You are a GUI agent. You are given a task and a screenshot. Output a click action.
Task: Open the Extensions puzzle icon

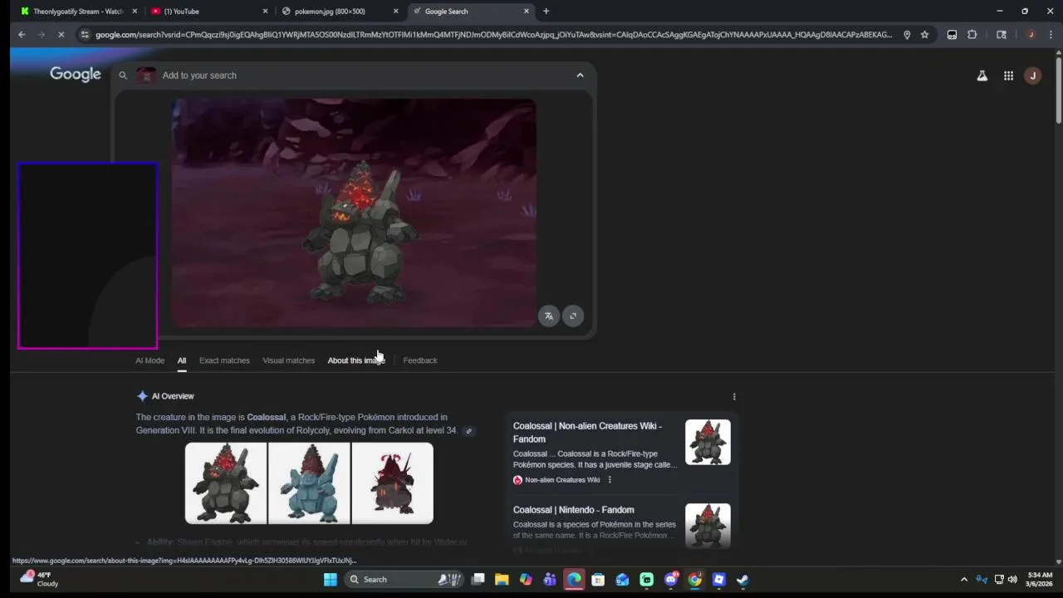[x=972, y=35]
